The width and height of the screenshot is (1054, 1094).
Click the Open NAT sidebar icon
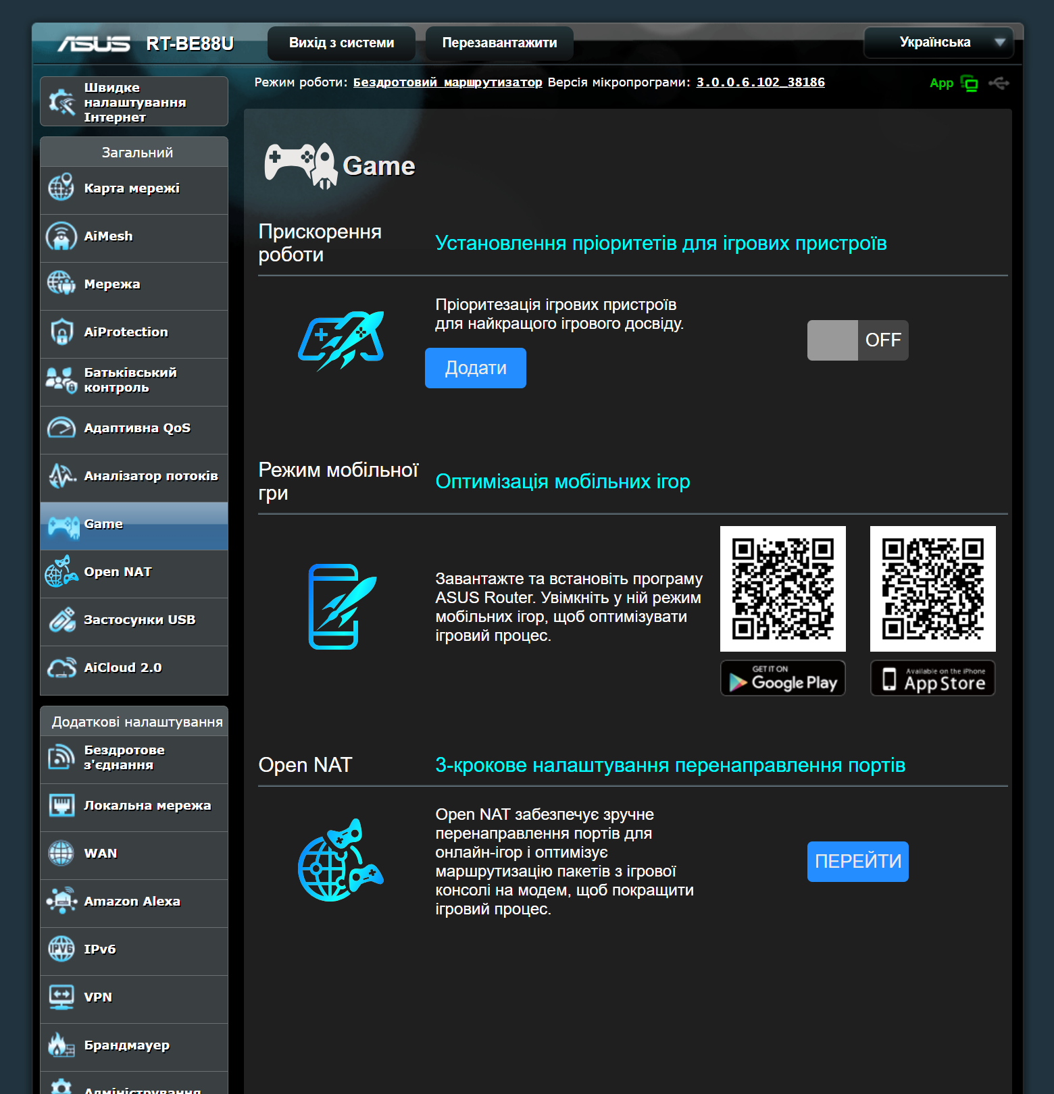(61, 571)
